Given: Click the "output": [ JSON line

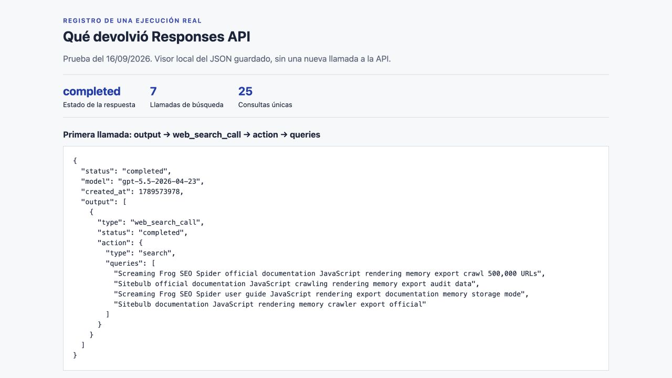Looking at the screenshot, I should [x=103, y=202].
